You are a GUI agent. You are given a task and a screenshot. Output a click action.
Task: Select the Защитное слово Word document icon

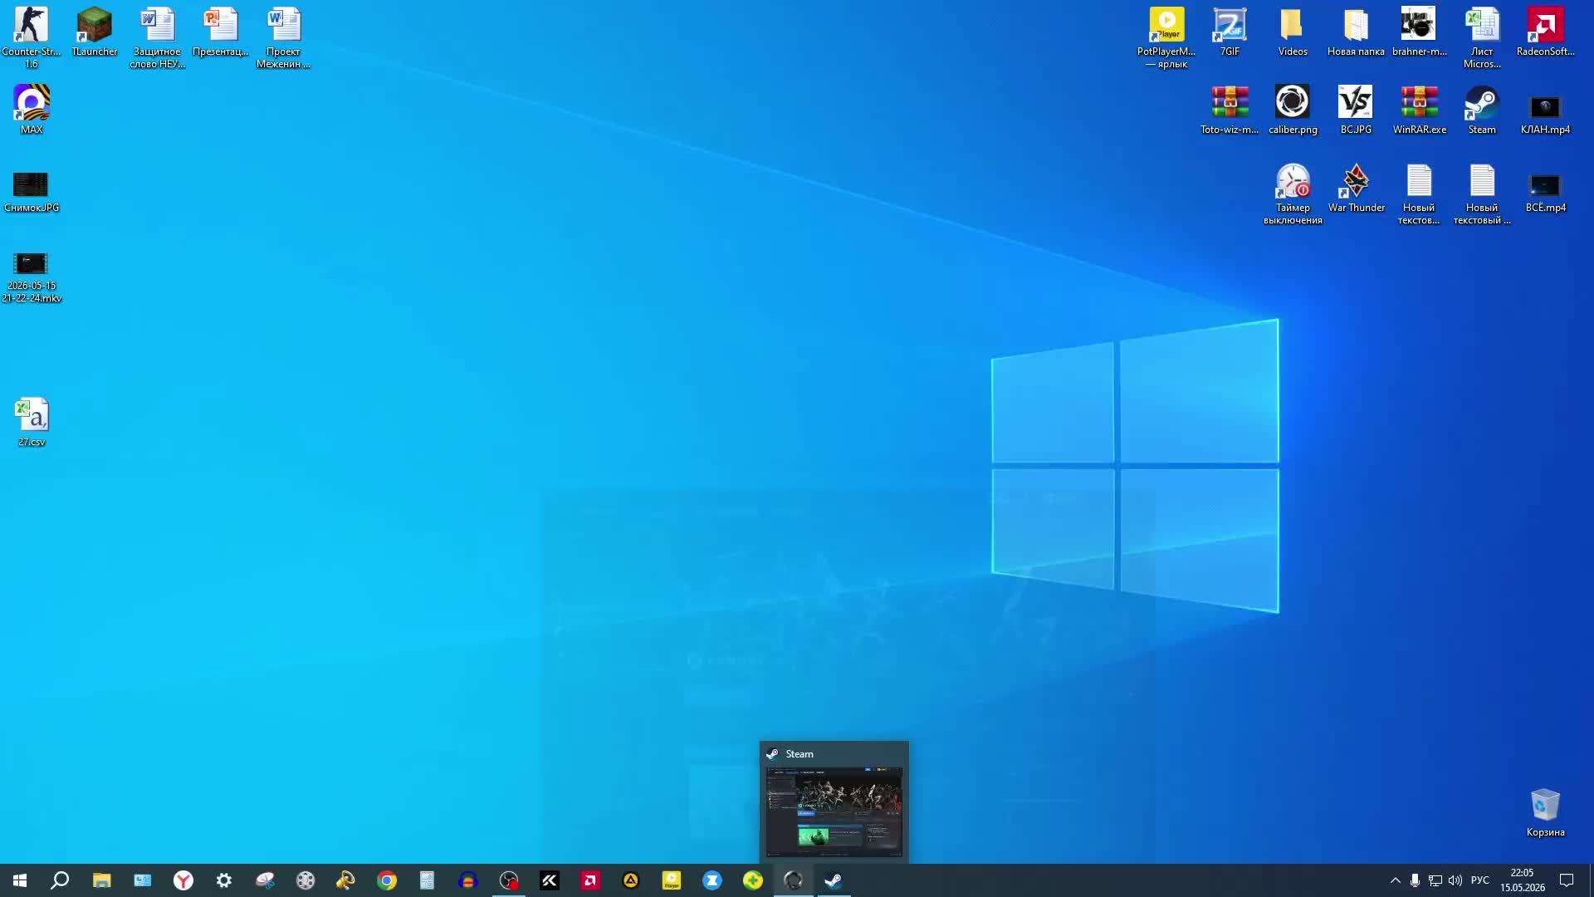pyautogui.click(x=158, y=37)
